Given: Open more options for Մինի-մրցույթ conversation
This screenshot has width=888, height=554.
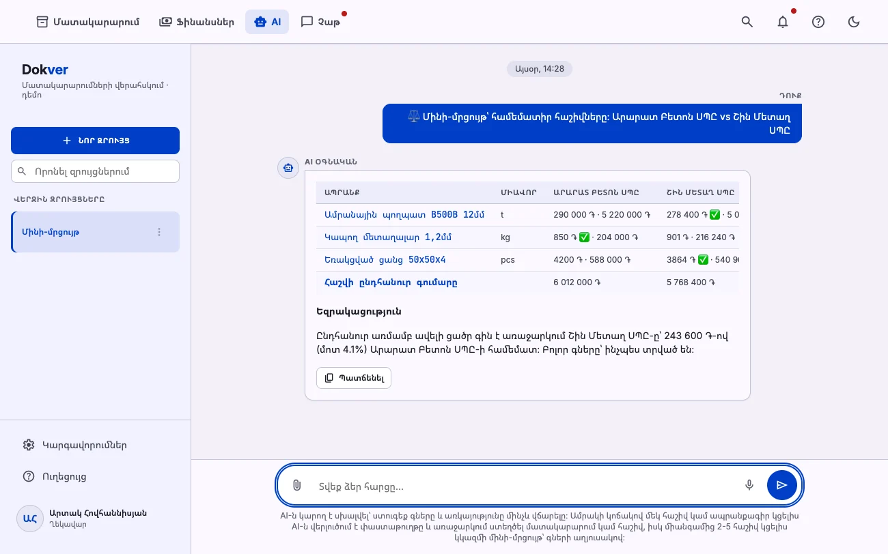Looking at the screenshot, I should click(159, 232).
